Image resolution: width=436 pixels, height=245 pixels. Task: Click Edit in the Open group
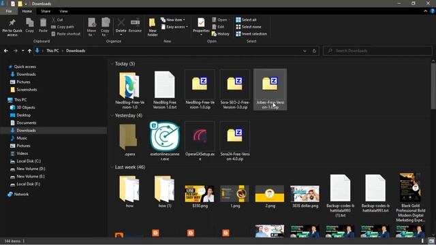click(x=218, y=27)
